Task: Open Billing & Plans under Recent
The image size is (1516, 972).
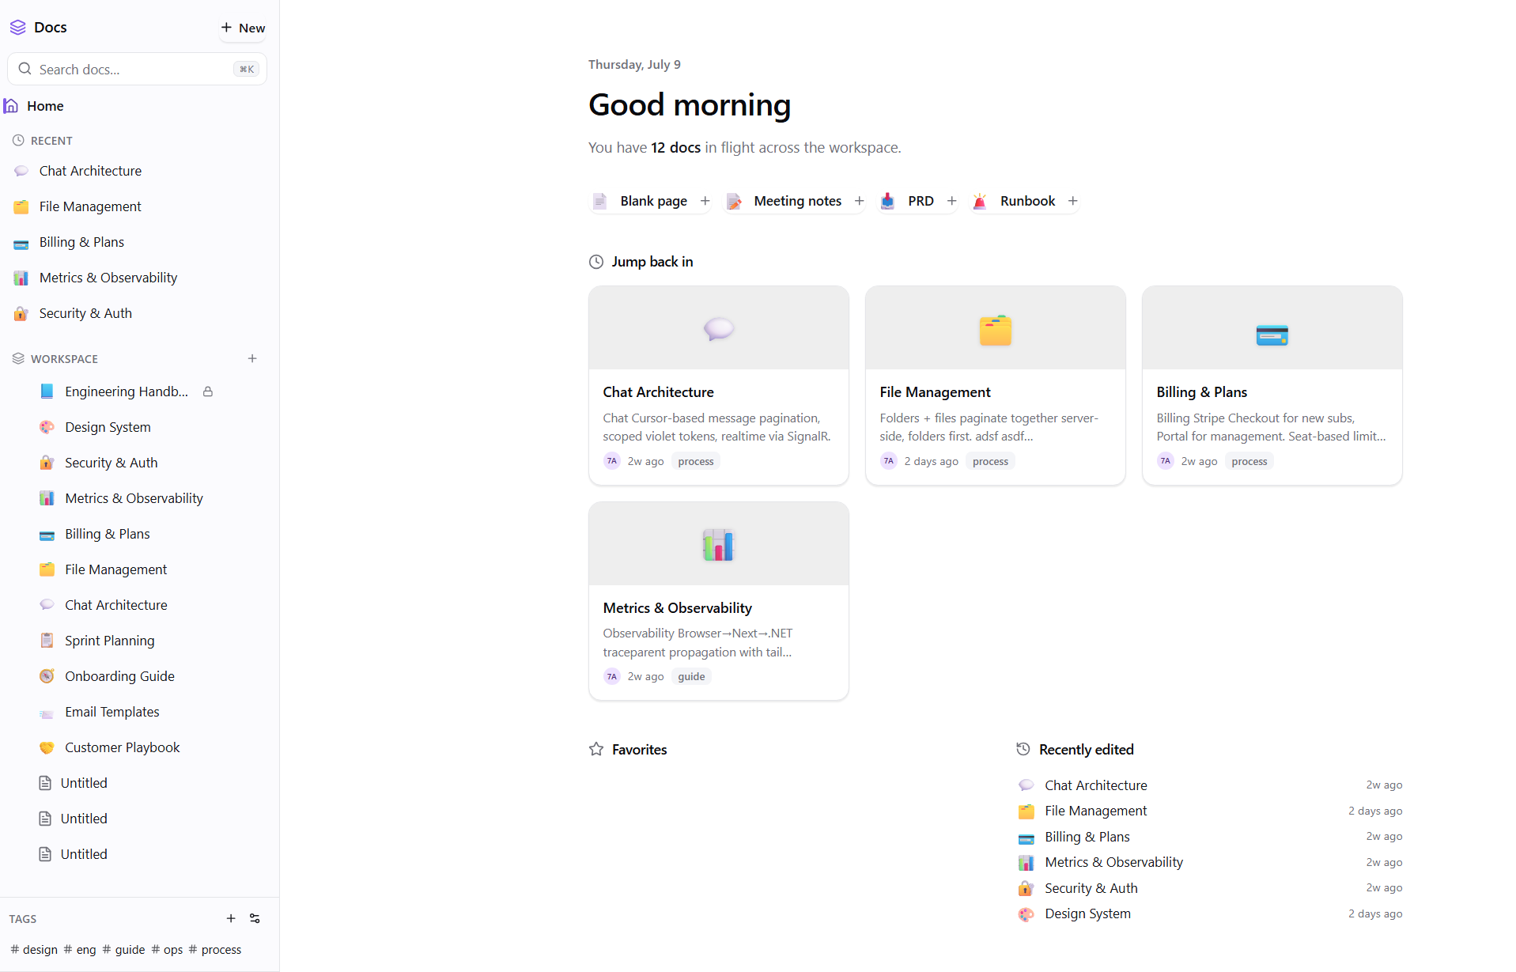Action: pos(81,242)
